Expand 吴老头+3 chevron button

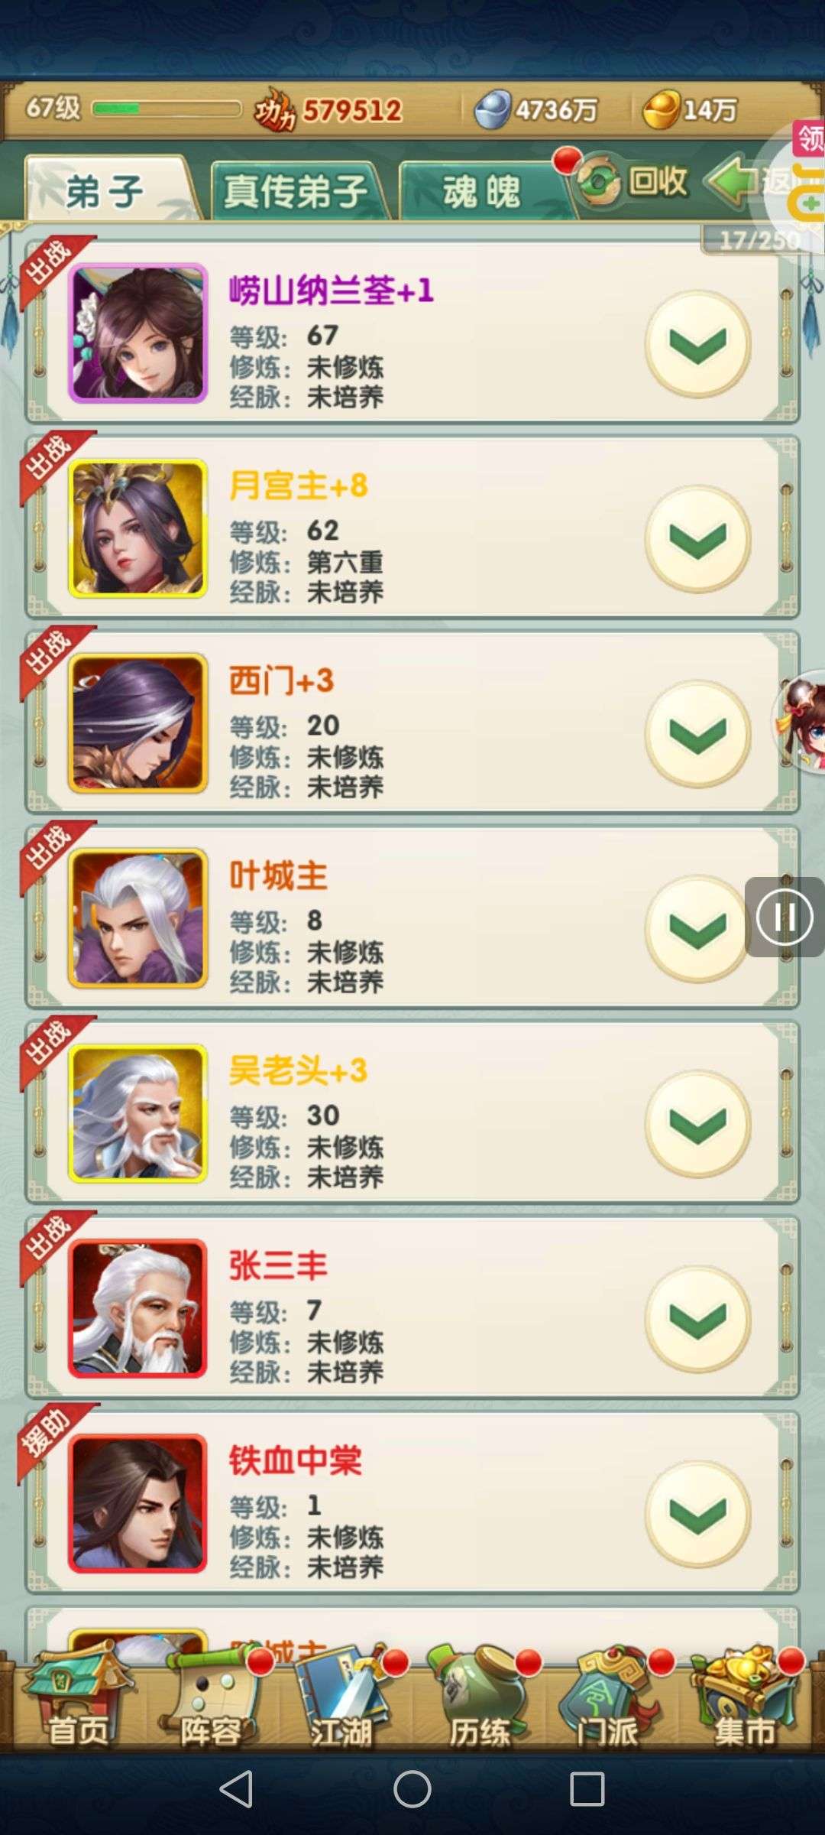[x=697, y=1124]
